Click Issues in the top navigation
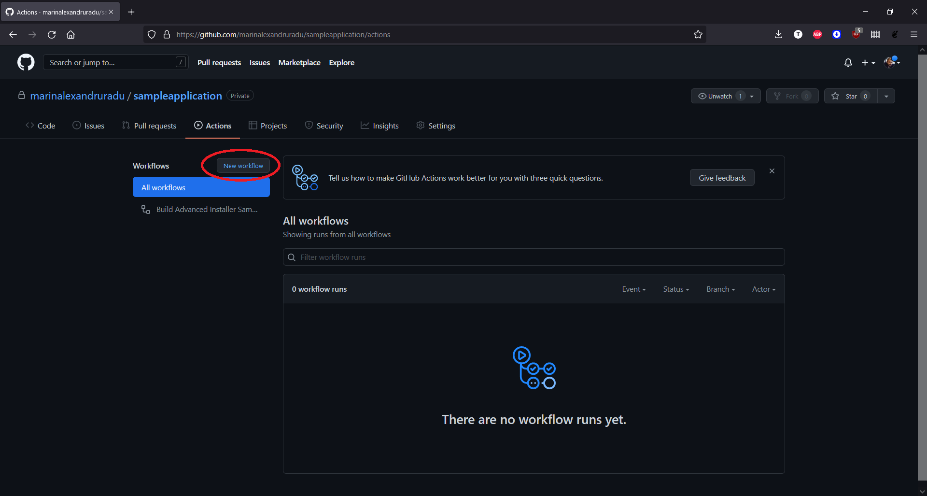The image size is (927, 496). click(x=260, y=62)
